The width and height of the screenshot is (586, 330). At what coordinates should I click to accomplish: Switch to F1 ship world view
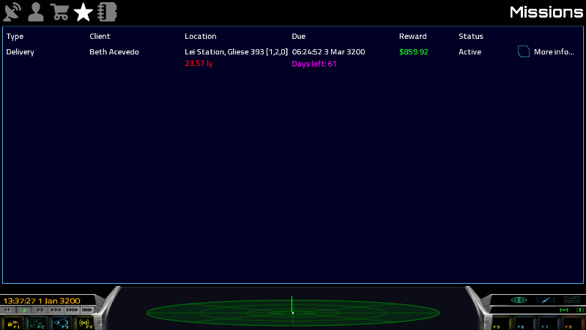pos(13,323)
